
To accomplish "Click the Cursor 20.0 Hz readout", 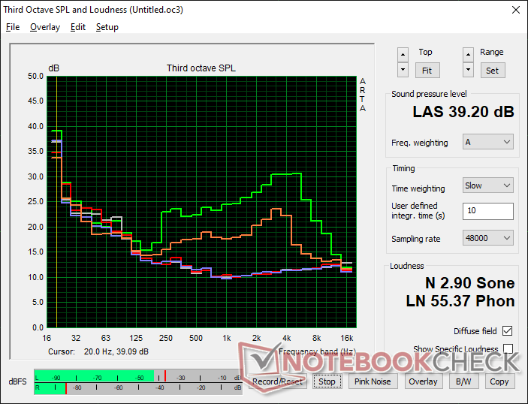I will [98, 351].
